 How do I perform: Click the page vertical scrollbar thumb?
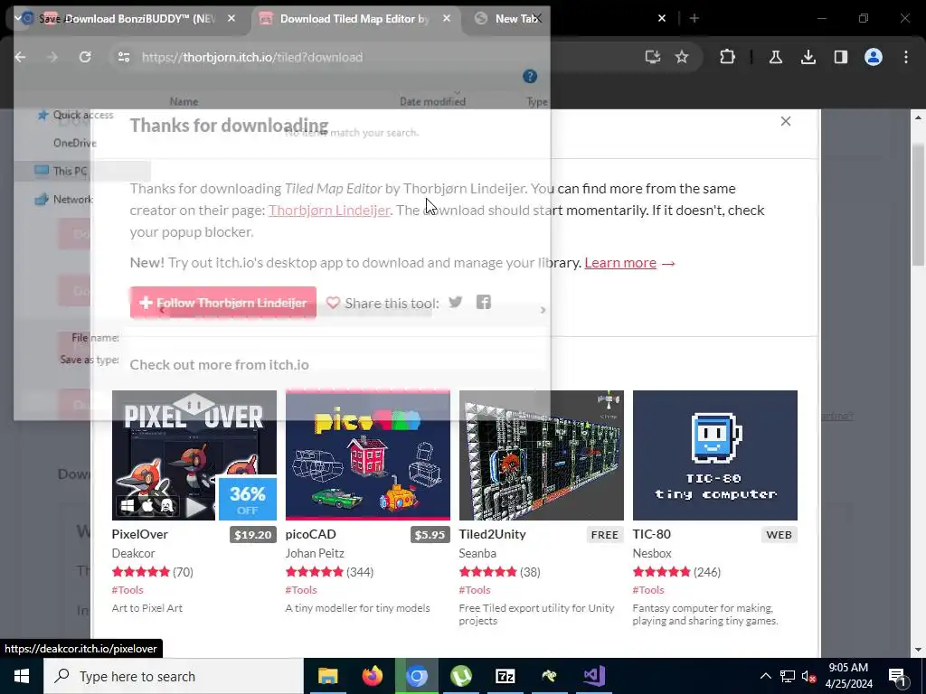point(918,205)
